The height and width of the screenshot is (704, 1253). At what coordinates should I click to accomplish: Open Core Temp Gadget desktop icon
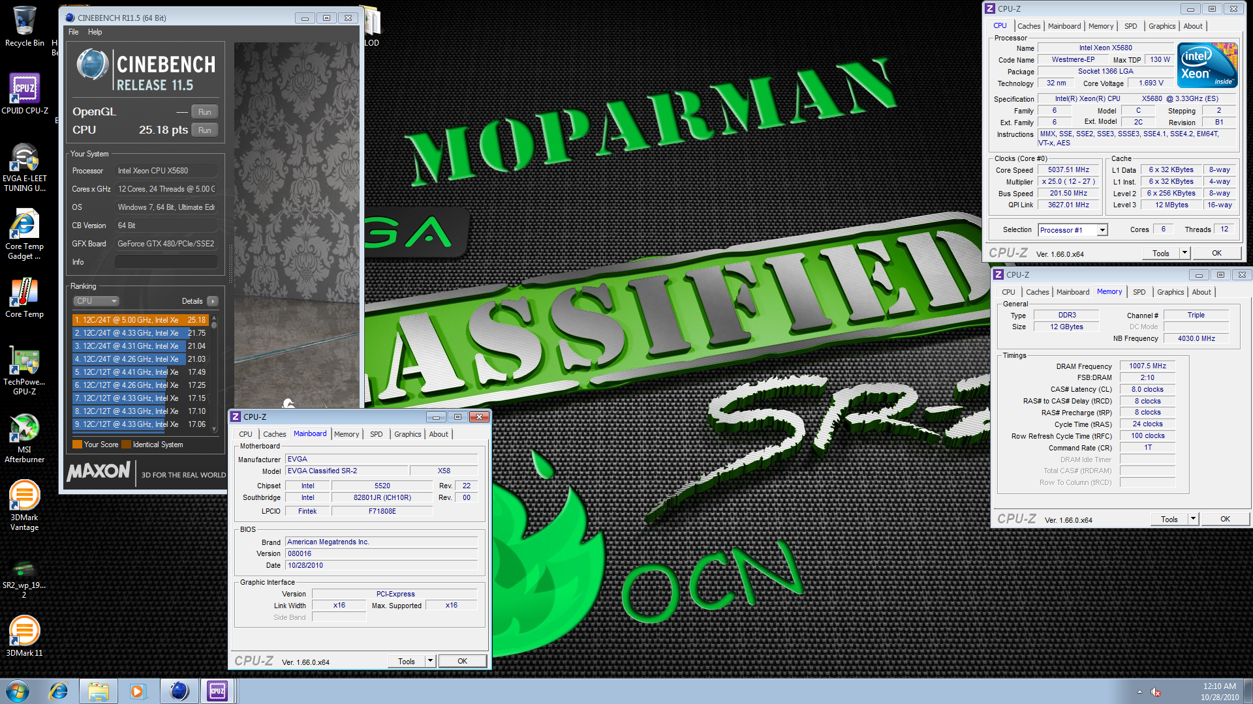[x=24, y=235]
